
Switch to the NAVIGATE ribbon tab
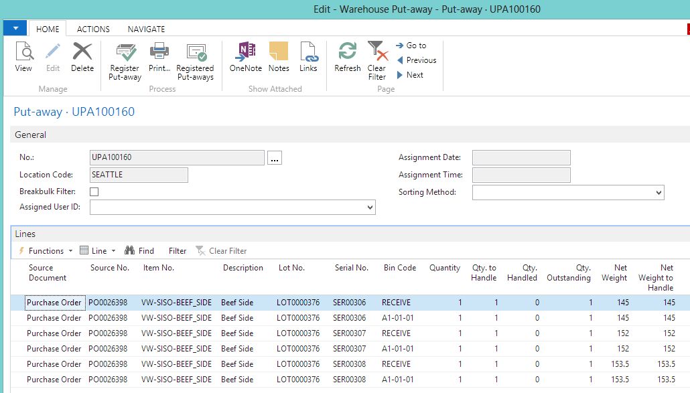click(x=146, y=29)
